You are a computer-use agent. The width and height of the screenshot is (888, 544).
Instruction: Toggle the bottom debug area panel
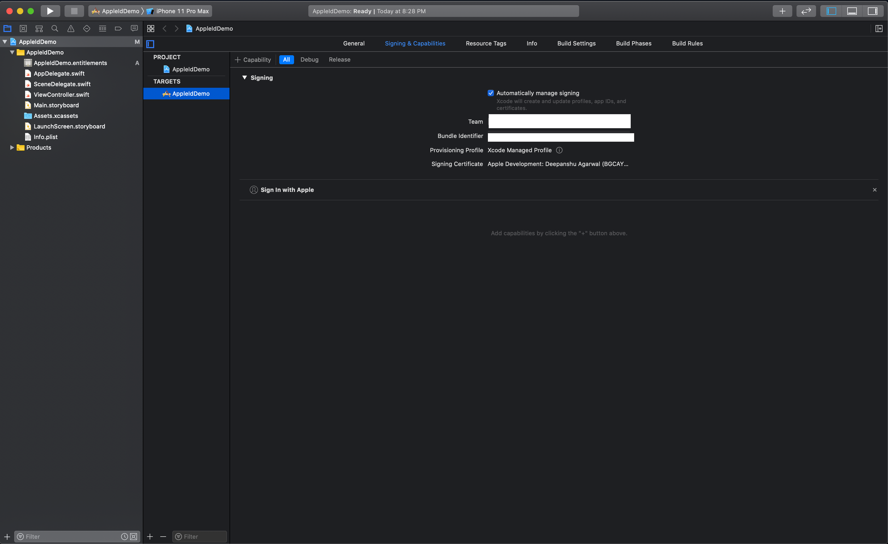click(x=852, y=11)
